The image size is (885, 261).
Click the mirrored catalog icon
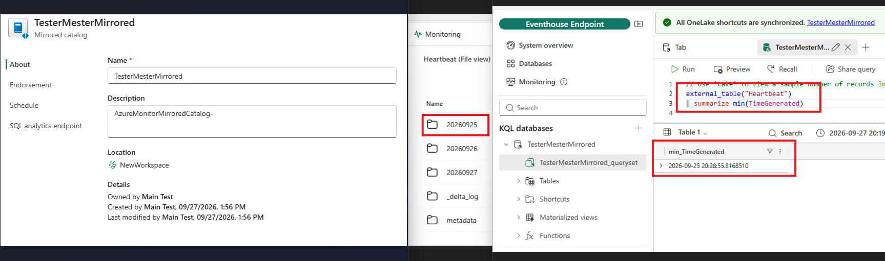tap(18, 28)
